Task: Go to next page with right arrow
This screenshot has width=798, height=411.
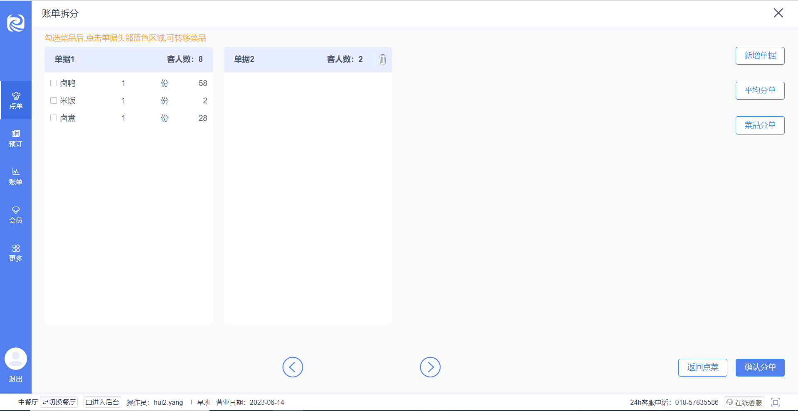Action: 430,367
